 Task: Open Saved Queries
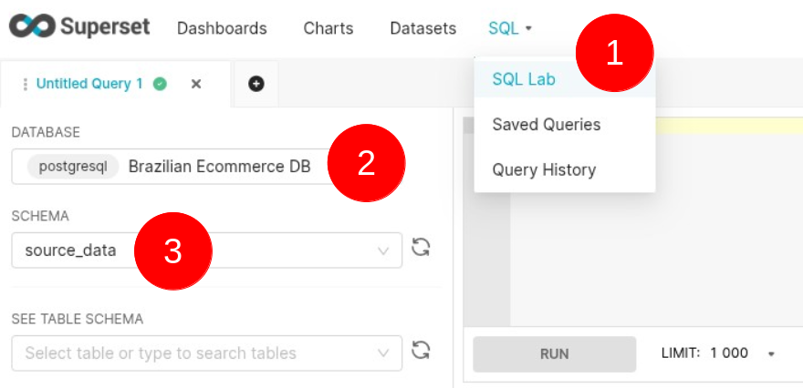546,124
